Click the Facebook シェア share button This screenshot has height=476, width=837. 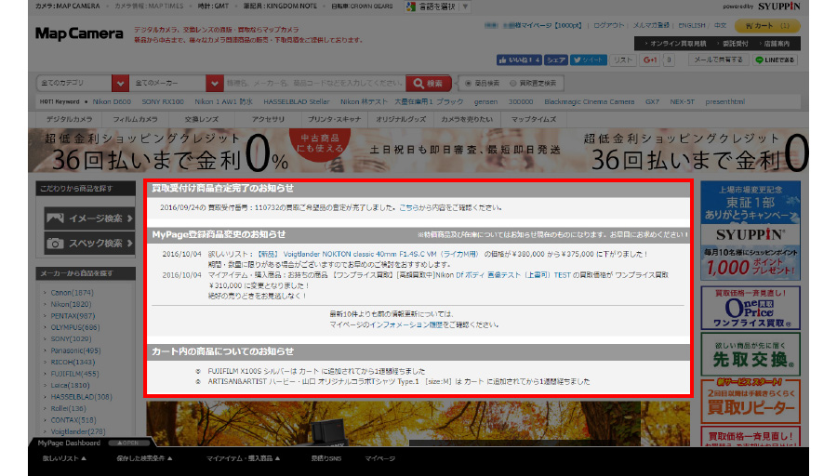[556, 59]
